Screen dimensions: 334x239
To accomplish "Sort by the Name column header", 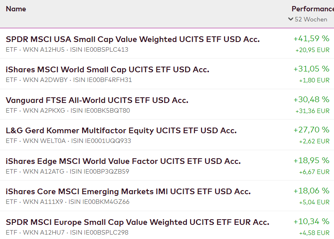I will click(16, 9).
